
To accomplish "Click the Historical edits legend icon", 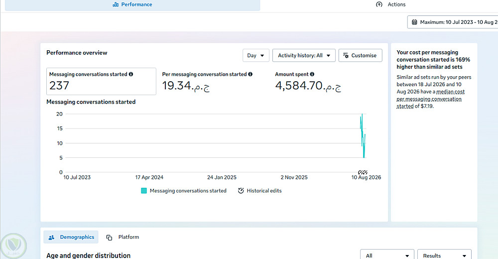I will (x=241, y=191).
